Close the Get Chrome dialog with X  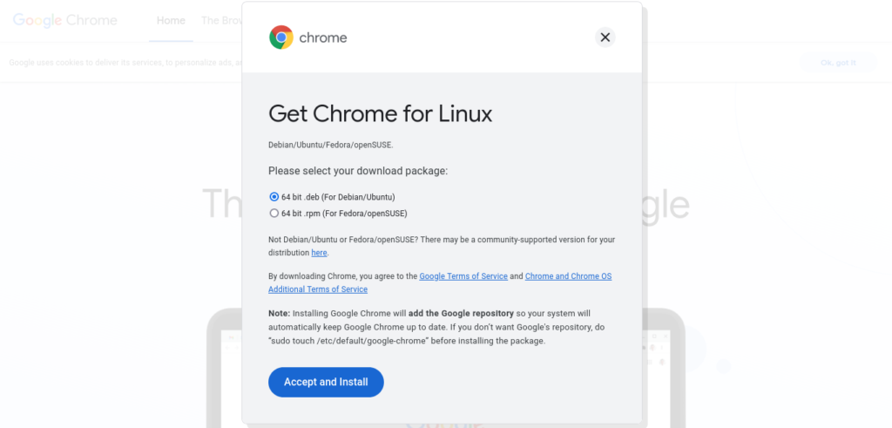pyautogui.click(x=605, y=37)
